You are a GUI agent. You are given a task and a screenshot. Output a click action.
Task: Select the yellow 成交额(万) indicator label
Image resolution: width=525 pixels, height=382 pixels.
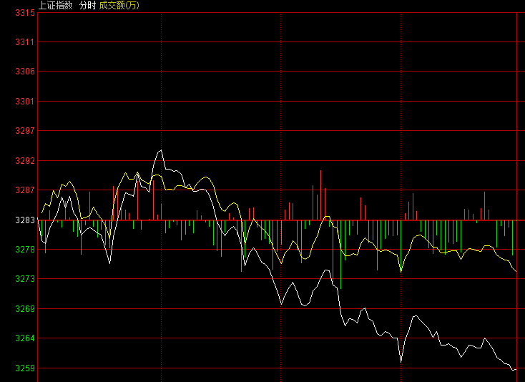119,5
